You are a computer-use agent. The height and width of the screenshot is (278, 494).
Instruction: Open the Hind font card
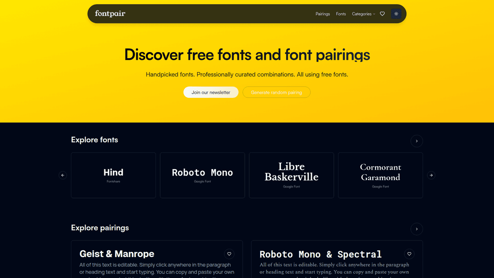pos(113,175)
